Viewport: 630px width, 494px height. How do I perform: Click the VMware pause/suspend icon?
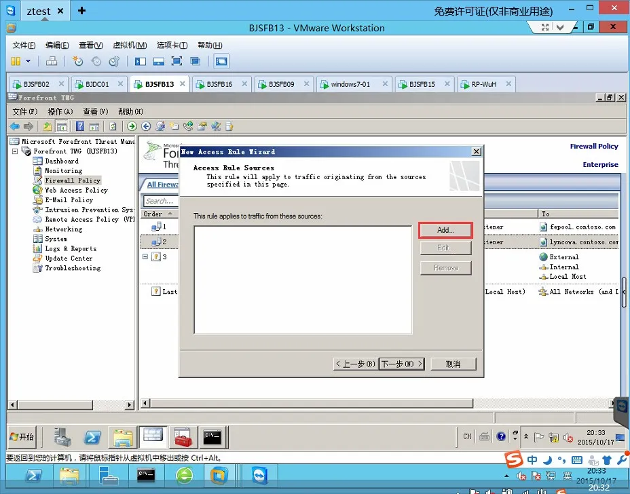pos(16,62)
